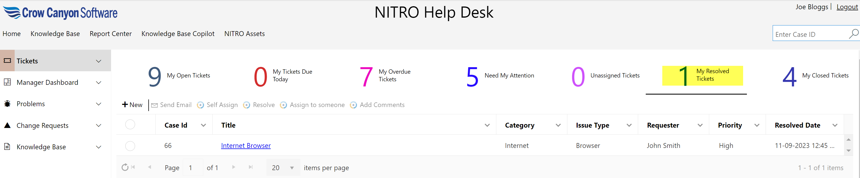The height and width of the screenshot is (178, 860).
Task: Open the items per page dropdown
Action: [x=292, y=168]
